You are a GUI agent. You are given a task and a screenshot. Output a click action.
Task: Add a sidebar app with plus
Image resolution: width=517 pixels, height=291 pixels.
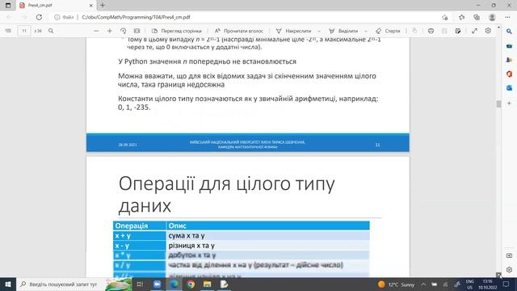[x=509, y=103]
